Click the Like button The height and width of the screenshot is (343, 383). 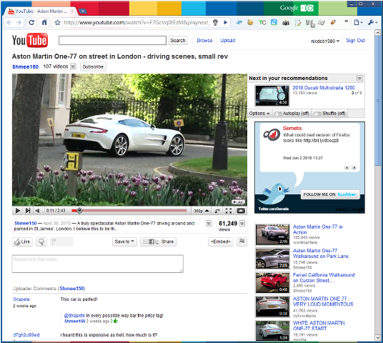point(22,242)
